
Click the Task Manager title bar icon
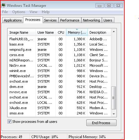point(3,5)
